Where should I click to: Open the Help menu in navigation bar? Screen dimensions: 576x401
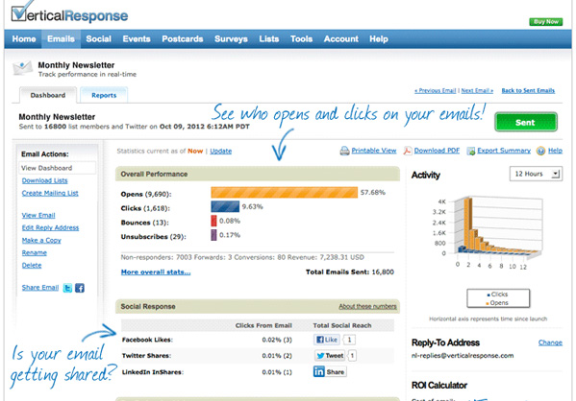click(379, 39)
